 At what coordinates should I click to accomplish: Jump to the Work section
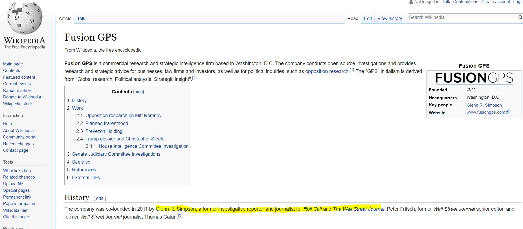(x=77, y=108)
